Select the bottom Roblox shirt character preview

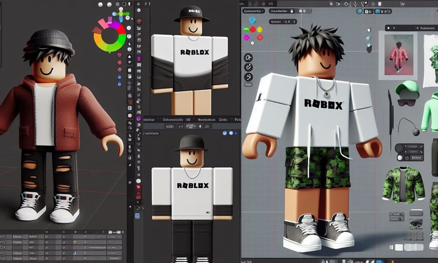pos(192,198)
